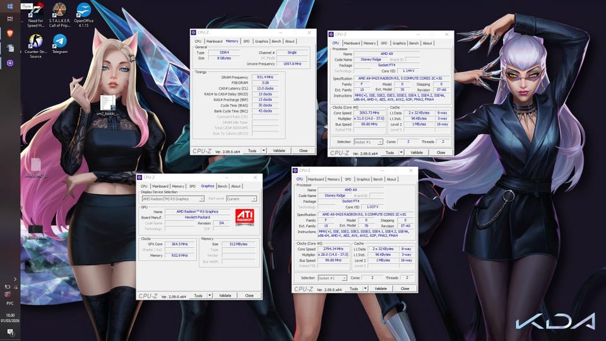Click the Core Speed value 2794.34 MHz
Image resolution: width=606 pixels, height=341 pixels.
coord(333,249)
